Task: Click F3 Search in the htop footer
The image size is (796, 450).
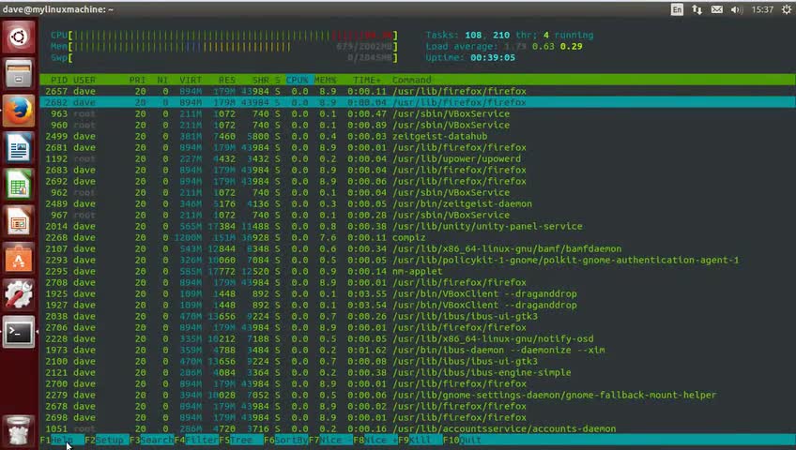Action: (x=151, y=440)
